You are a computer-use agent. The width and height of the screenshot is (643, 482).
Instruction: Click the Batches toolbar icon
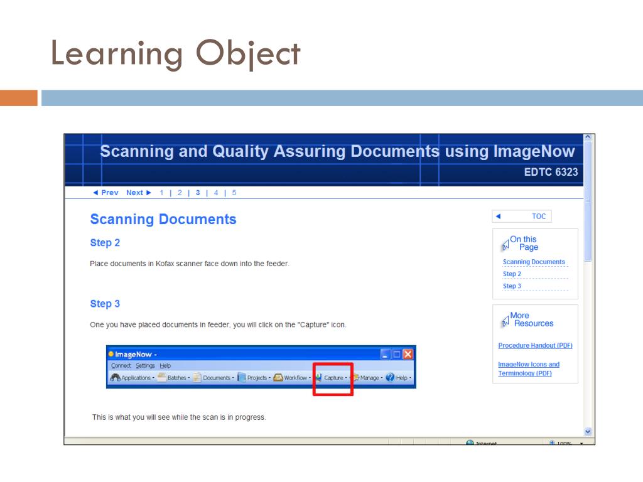162,377
